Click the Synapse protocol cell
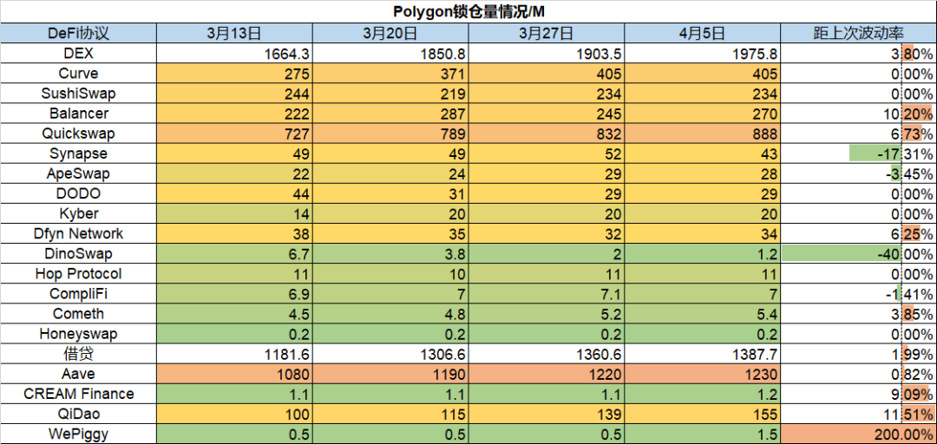This screenshot has height=444, width=937. pos(78,153)
